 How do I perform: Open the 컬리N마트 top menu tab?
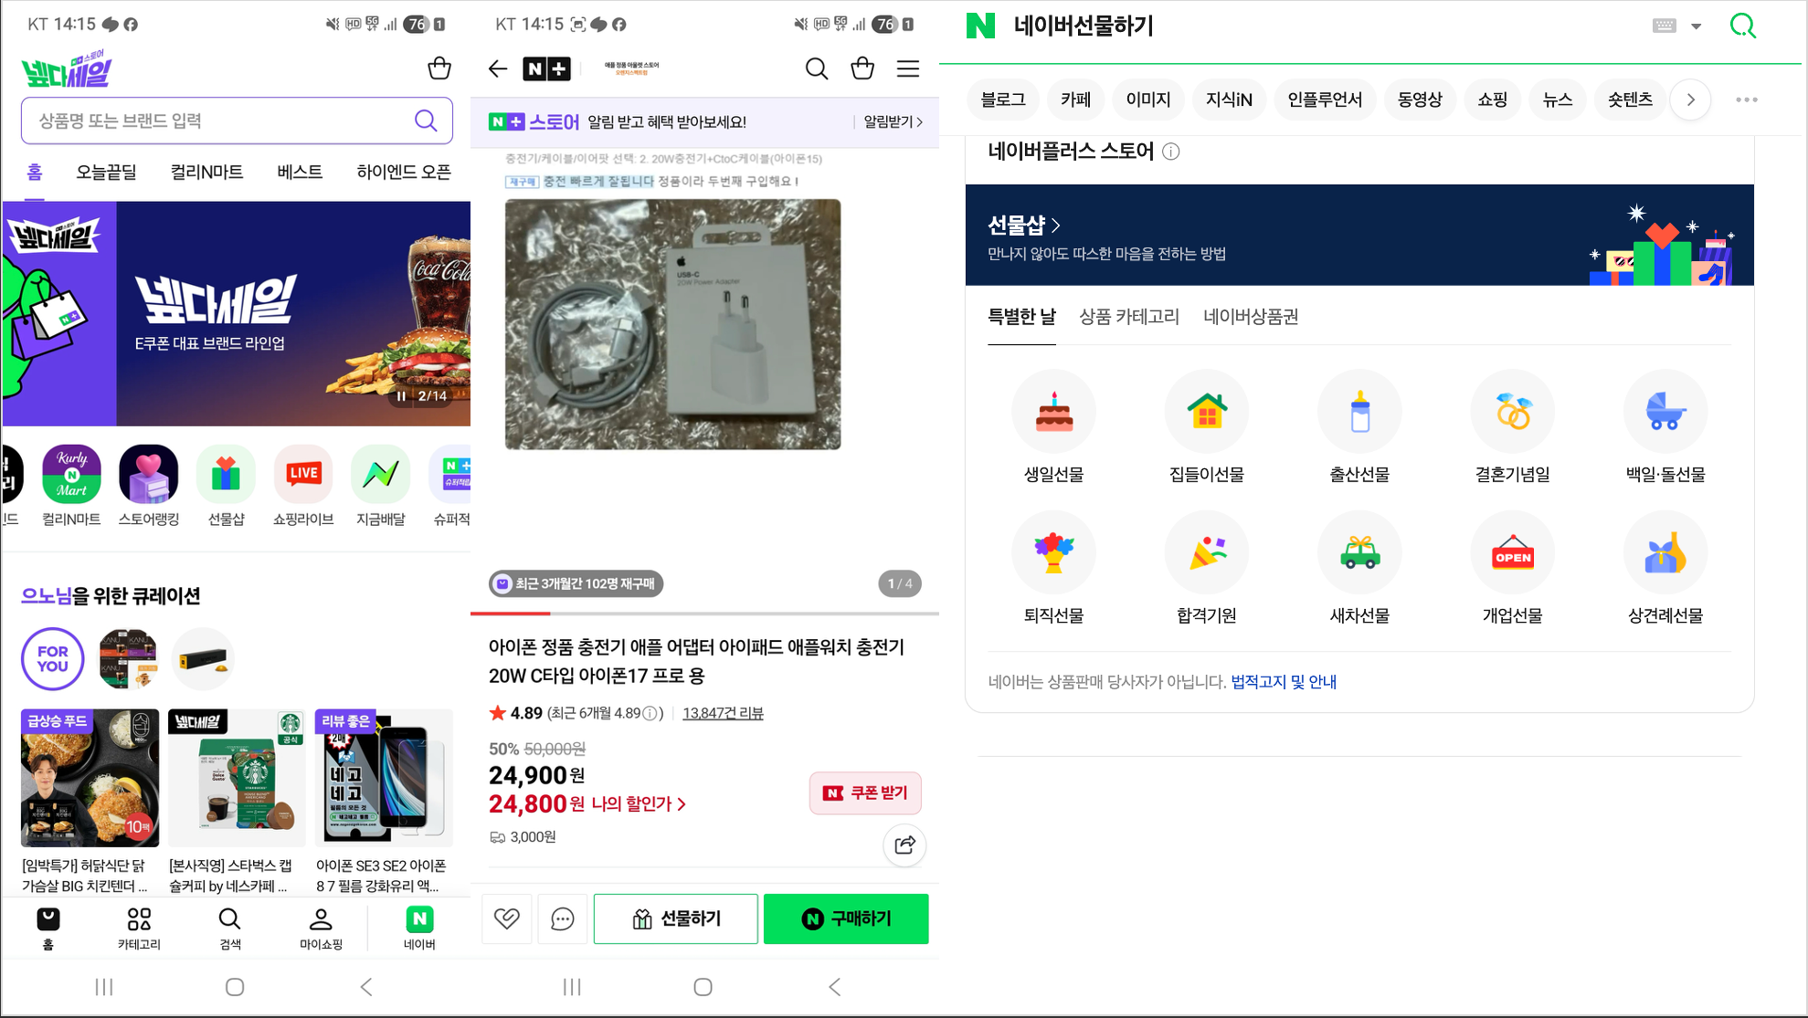coord(206,172)
